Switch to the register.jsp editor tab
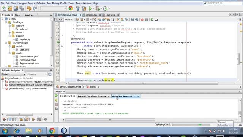Image resolution: width=243 pixels, height=137 pixels. [91, 15]
